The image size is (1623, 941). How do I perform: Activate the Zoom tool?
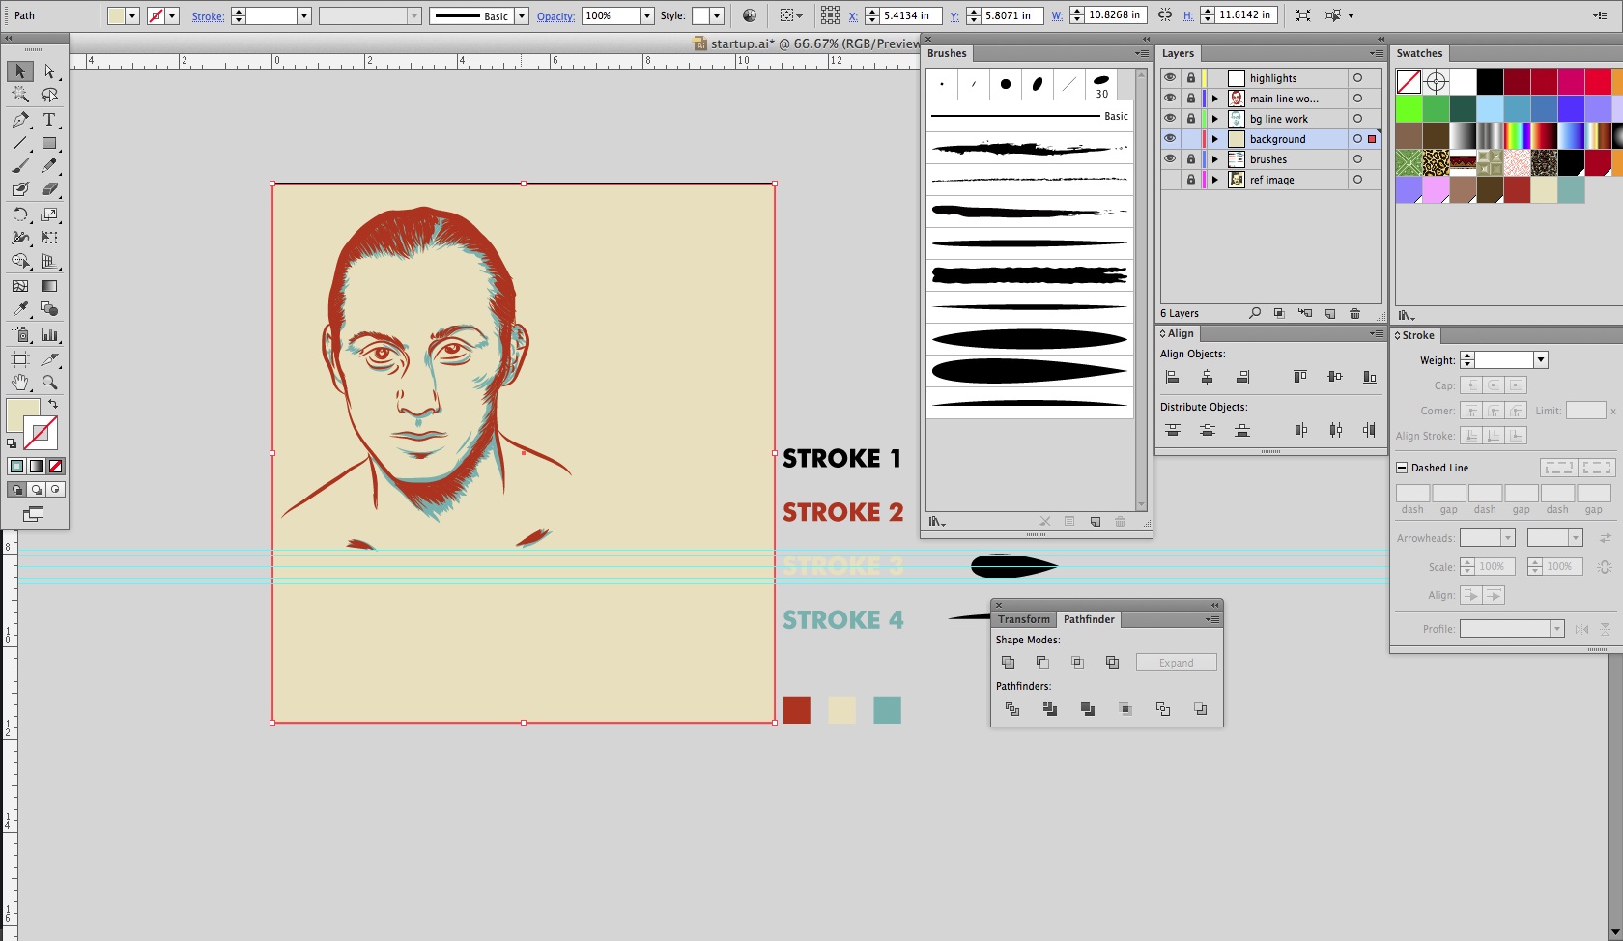pos(49,383)
